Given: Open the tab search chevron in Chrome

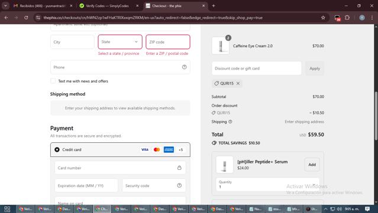Looking at the screenshot, I should coord(5,6).
